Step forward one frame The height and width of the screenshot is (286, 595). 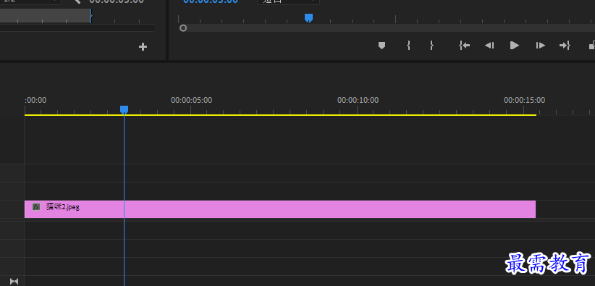point(541,46)
